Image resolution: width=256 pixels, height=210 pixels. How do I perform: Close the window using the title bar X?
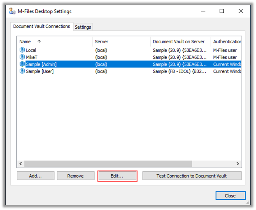241,11
